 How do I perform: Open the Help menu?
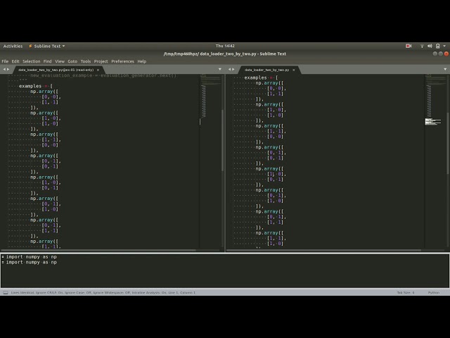[x=142, y=61]
